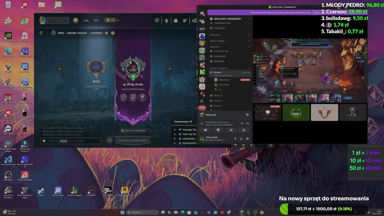
Task: Invite suggested player marhewka
Action: [175, 139]
